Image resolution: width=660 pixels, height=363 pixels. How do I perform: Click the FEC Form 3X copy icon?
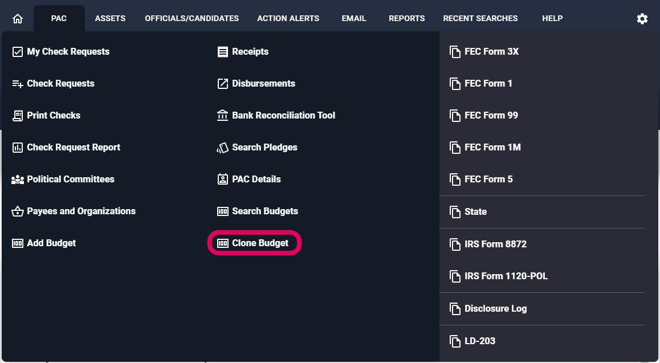click(455, 52)
